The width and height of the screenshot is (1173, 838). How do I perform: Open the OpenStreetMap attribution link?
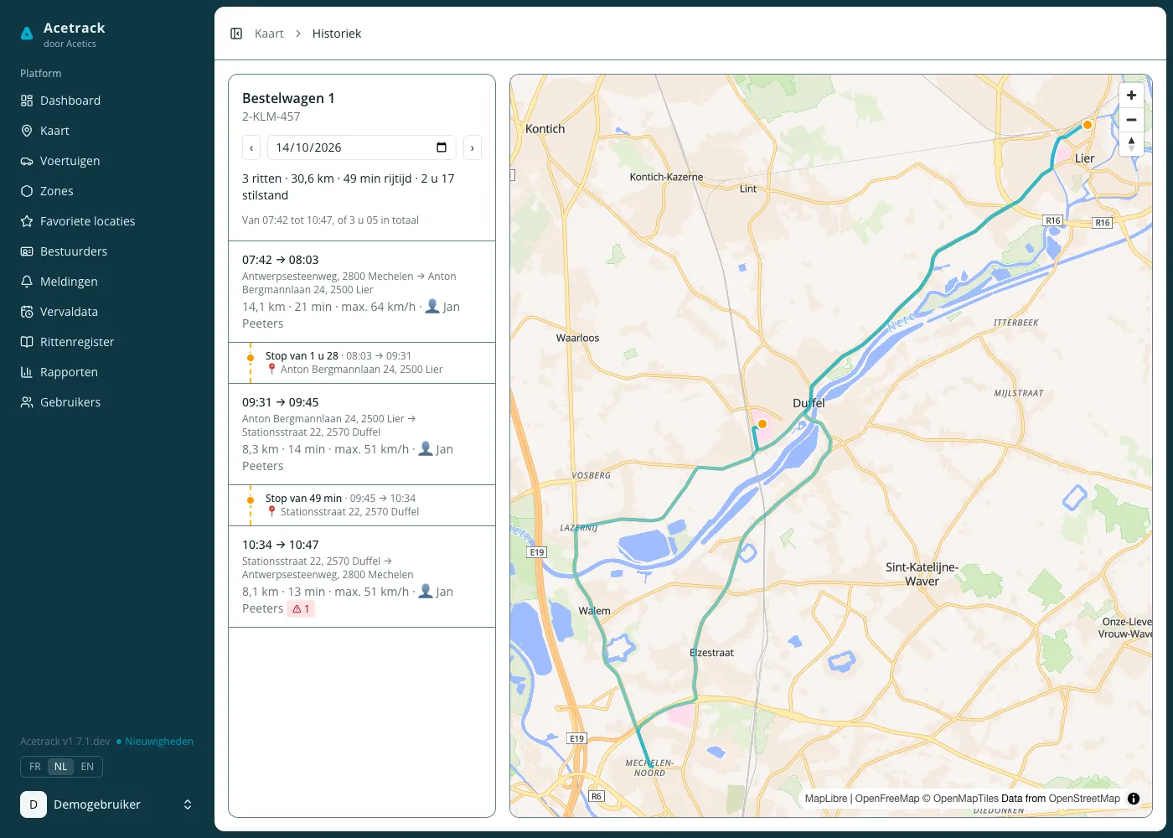(x=1084, y=799)
